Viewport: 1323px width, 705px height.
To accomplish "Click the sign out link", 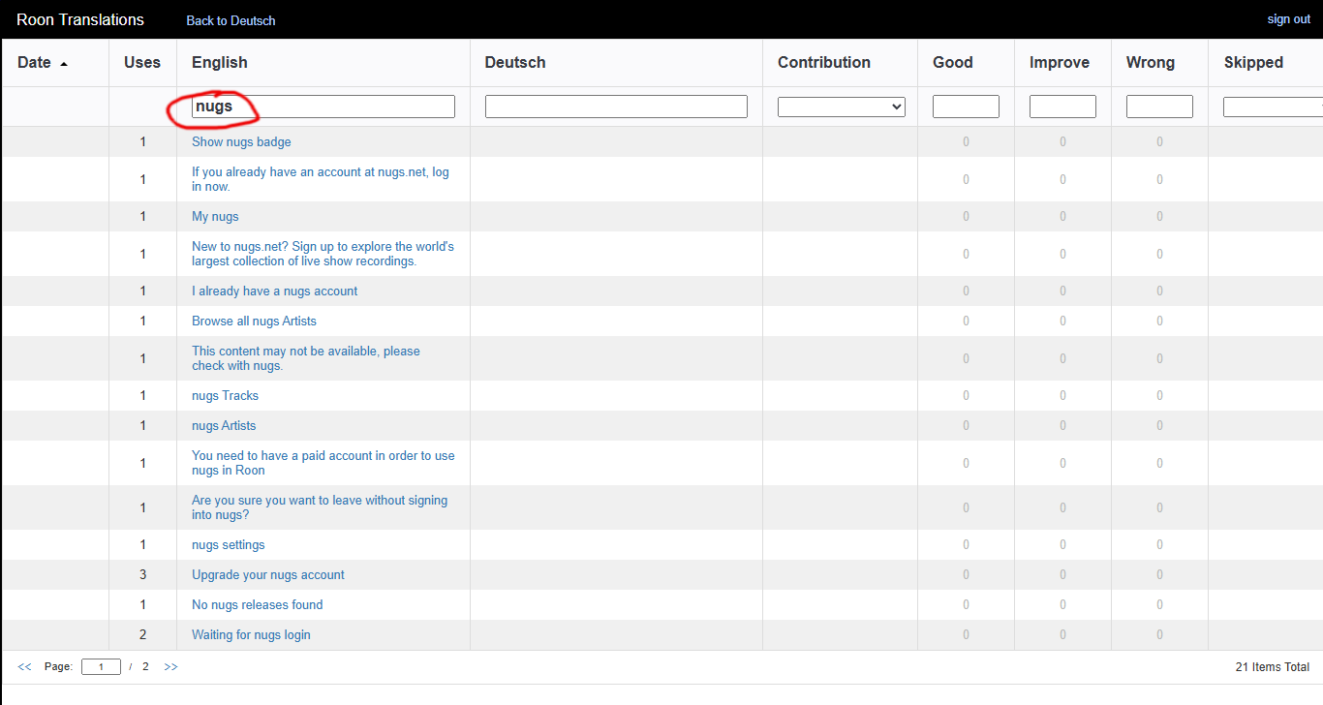I will click(x=1288, y=19).
